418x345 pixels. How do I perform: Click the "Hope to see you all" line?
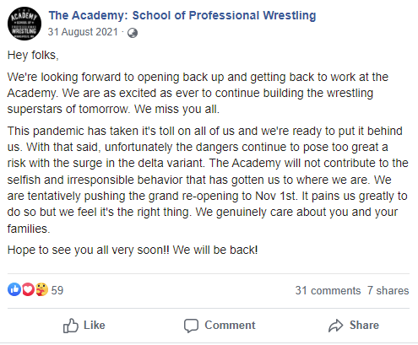click(133, 250)
